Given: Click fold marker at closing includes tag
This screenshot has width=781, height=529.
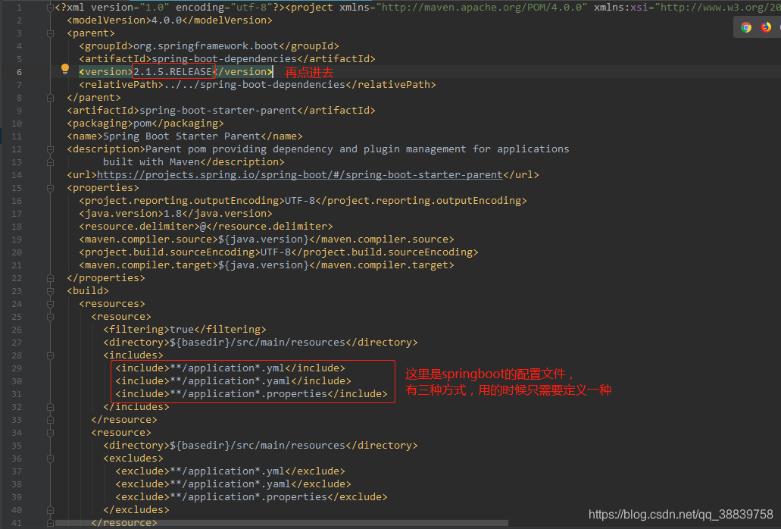Looking at the screenshot, I should [x=50, y=407].
